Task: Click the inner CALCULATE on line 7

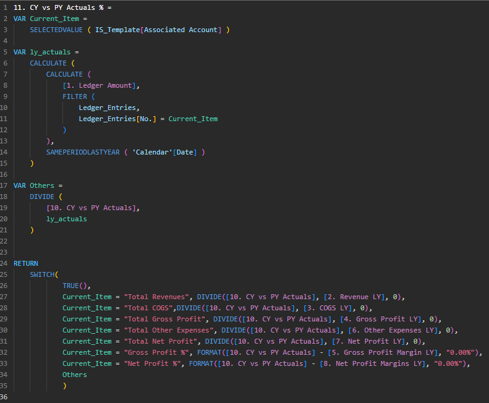Action: (x=64, y=74)
